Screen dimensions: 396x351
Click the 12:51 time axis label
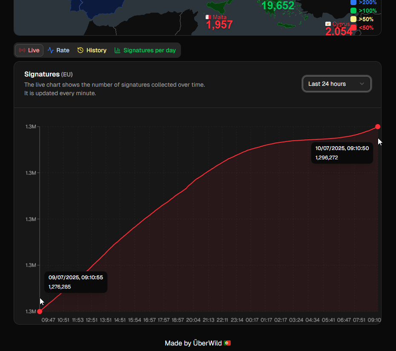coord(92,320)
